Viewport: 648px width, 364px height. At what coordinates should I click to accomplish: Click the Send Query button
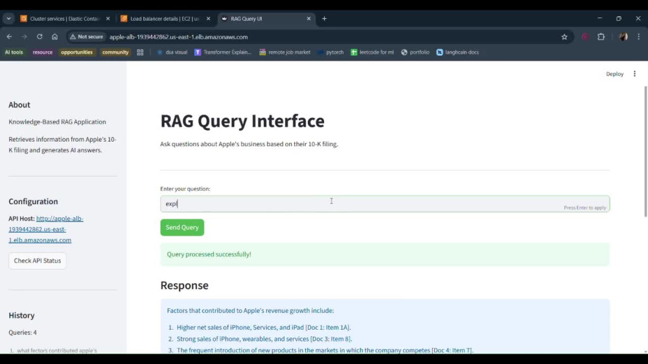[x=182, y=228]
